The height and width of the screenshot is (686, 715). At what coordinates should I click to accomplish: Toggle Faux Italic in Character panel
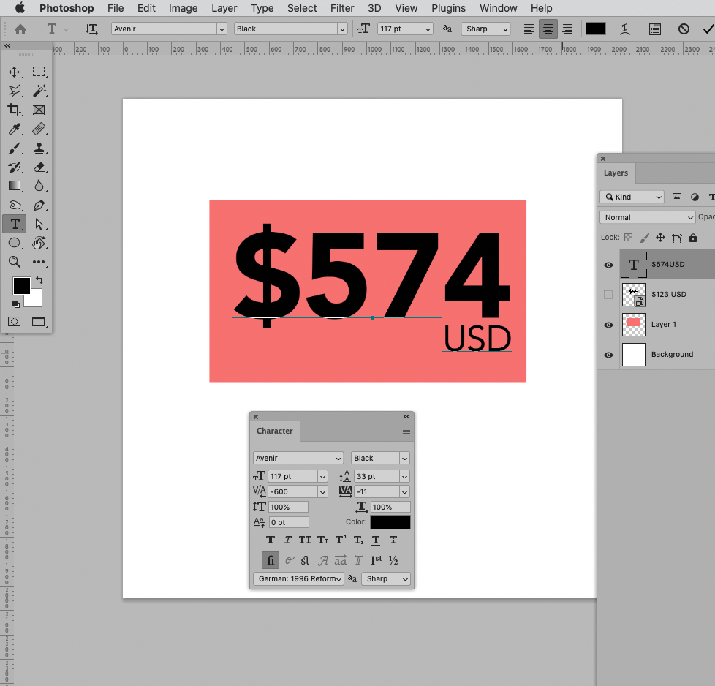pos(288,540)
